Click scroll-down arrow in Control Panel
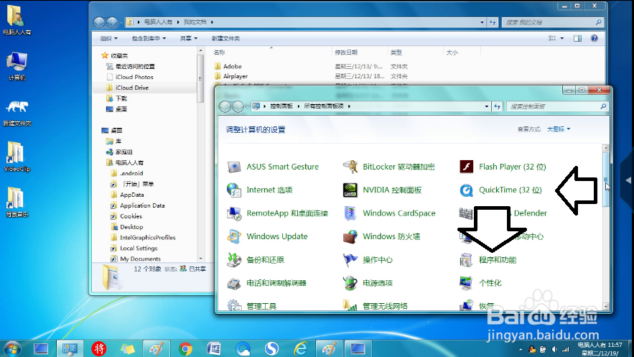The height and width of the screenshot is (357, 634). tap(606, 307)
